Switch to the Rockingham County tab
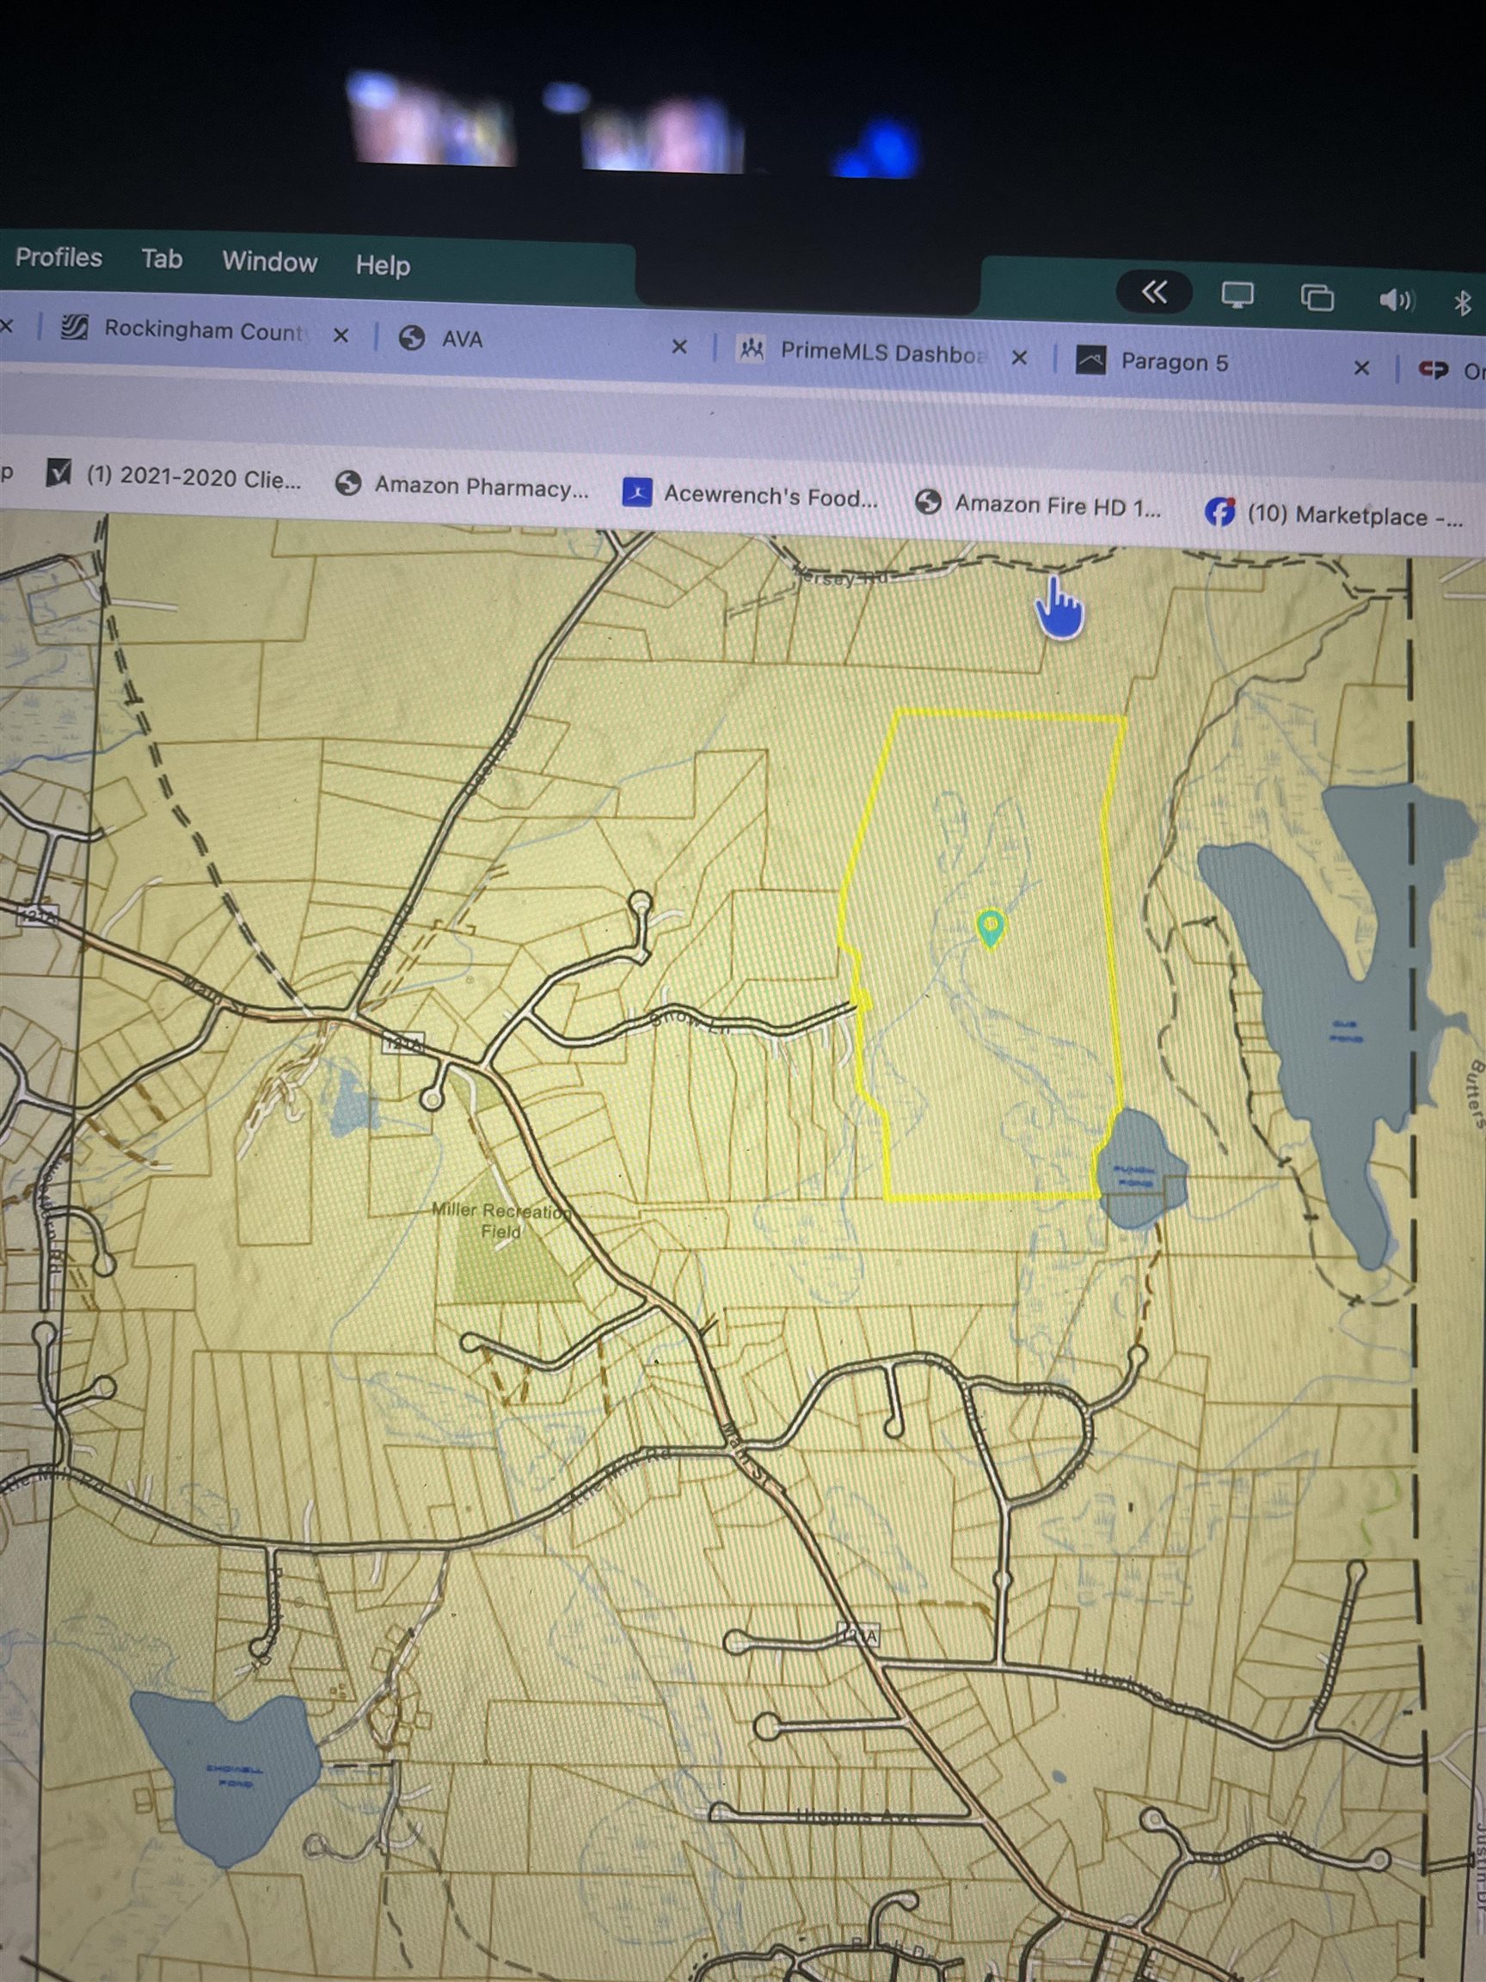Image resolution: width=1486 pixels, height=1982 pixels. pyautogui.click(x=201, y=329)
